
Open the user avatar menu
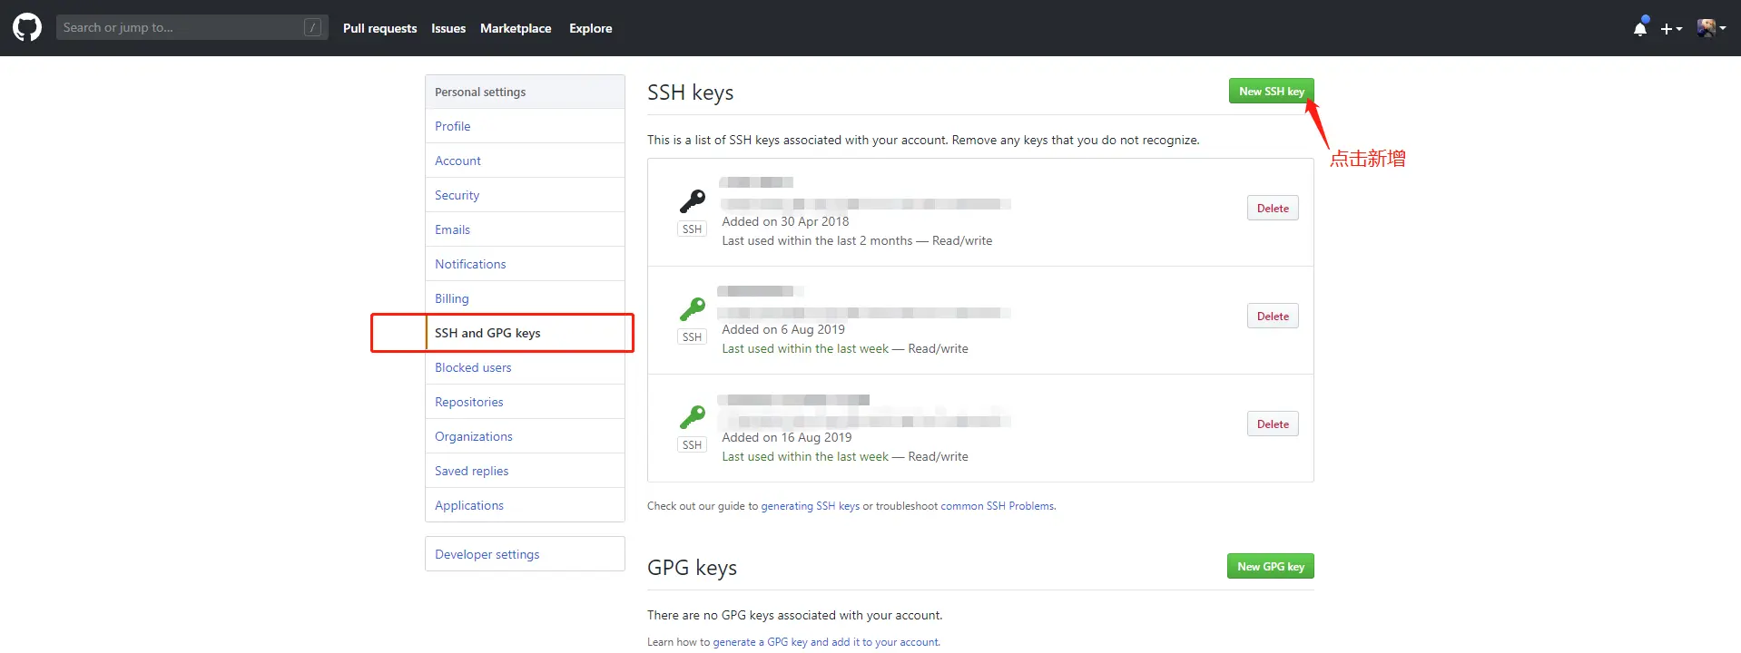point(1711,28)
